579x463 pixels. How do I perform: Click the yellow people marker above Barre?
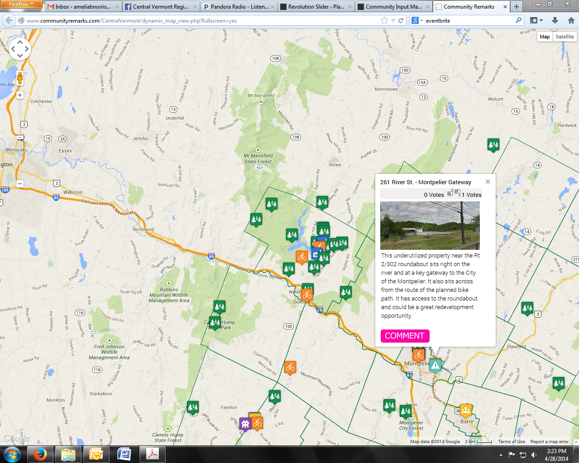coord(465,410)
